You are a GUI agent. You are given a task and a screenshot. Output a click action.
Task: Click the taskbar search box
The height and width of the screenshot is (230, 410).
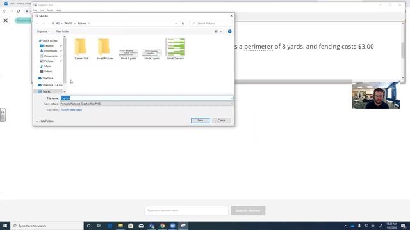47,226
